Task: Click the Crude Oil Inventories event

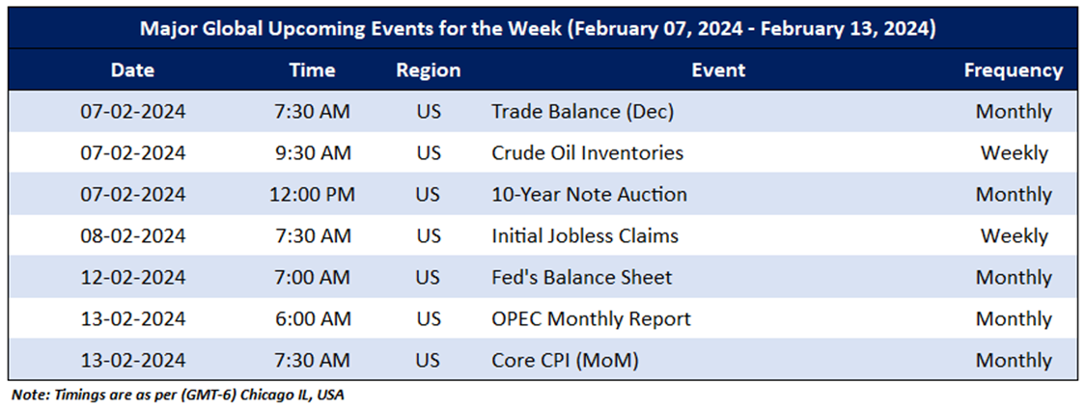Action: (x=587, y=153)
